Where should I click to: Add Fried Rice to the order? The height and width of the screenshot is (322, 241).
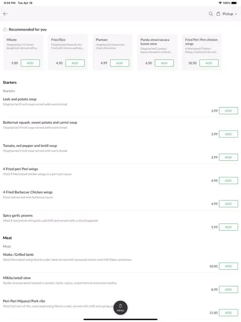[x=75, y=63]
